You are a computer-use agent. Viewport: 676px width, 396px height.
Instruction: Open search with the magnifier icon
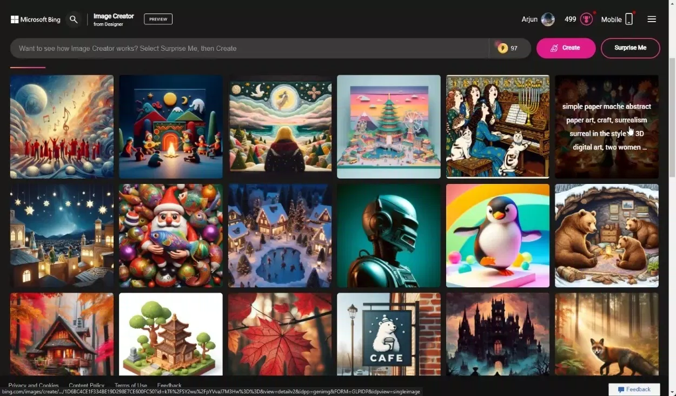tap(74, 19)
